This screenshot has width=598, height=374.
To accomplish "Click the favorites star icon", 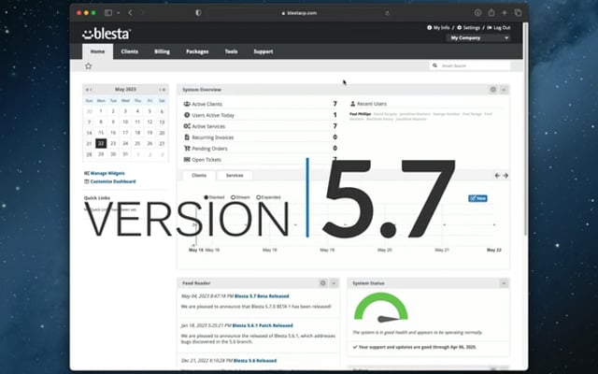I will click(x=89, y=66).
